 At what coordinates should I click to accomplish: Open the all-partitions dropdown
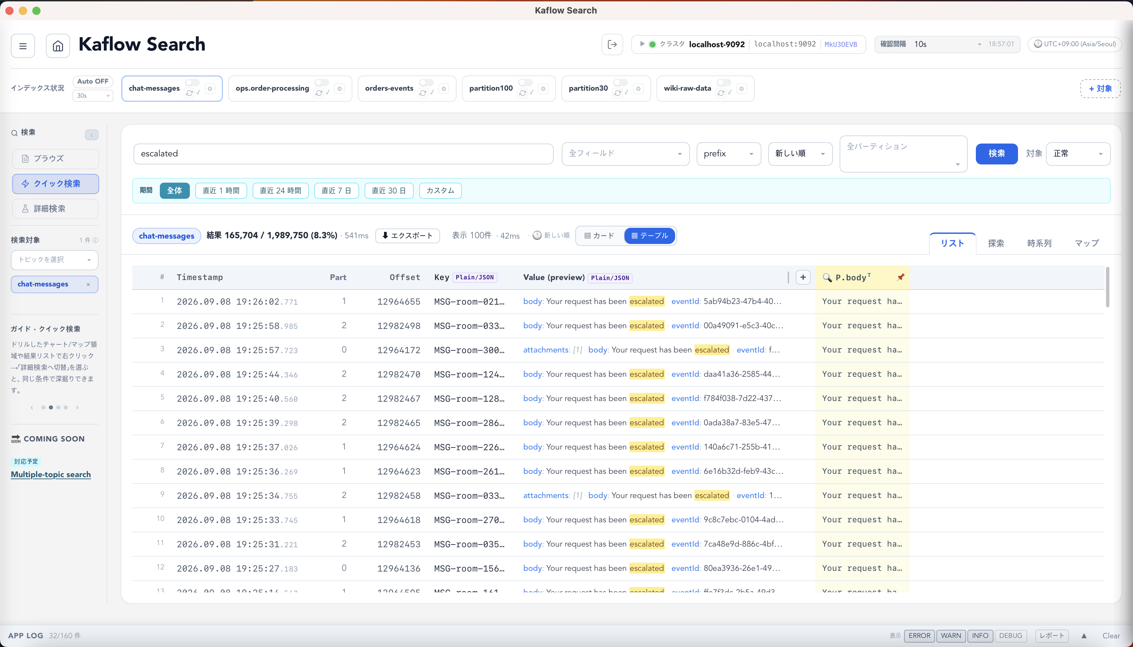[904, 154]
